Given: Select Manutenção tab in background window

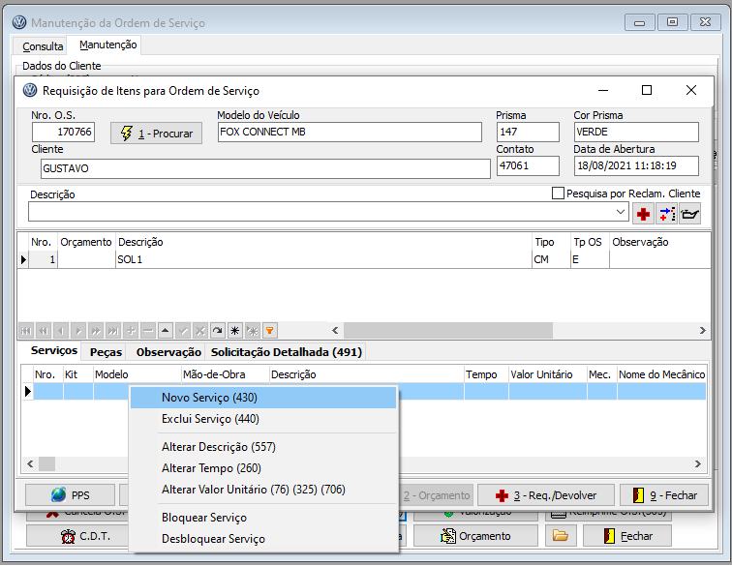Looking at the screenshot, I should click(x=107, y=45).
